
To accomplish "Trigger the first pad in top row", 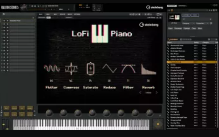I will pos(6,108).
